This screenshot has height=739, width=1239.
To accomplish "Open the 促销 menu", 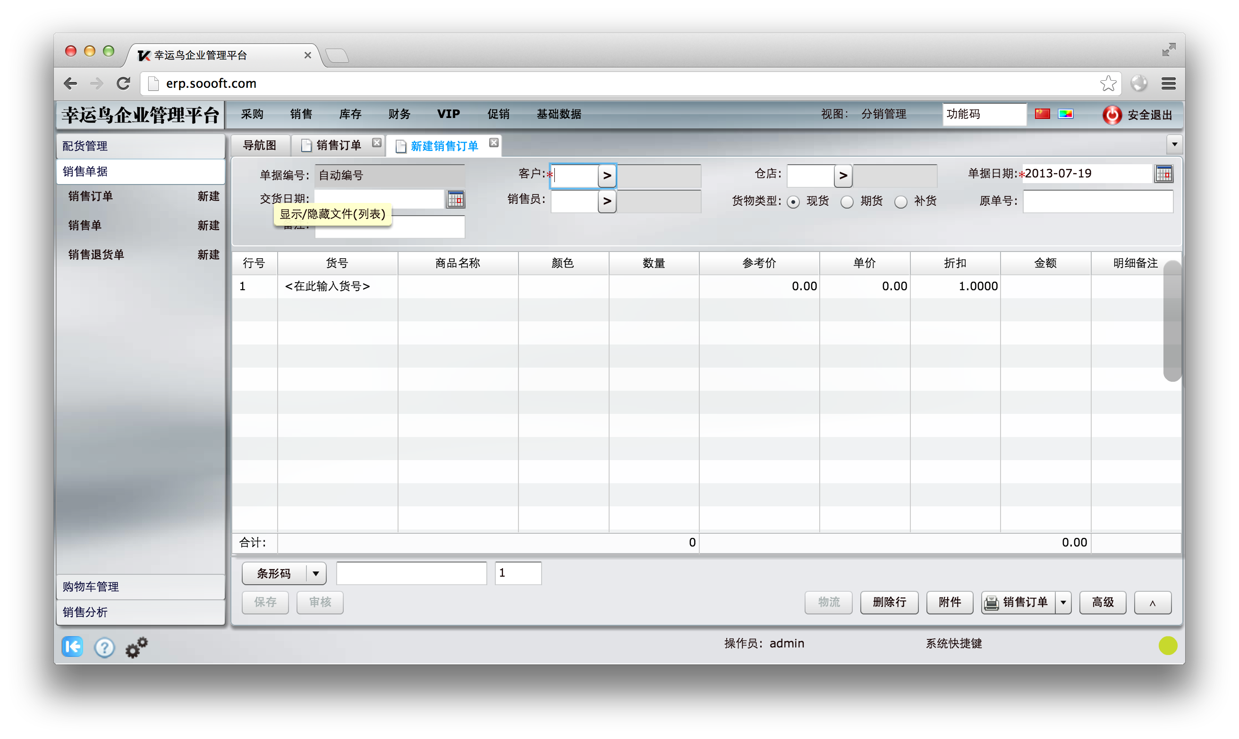I will (498, 114).
